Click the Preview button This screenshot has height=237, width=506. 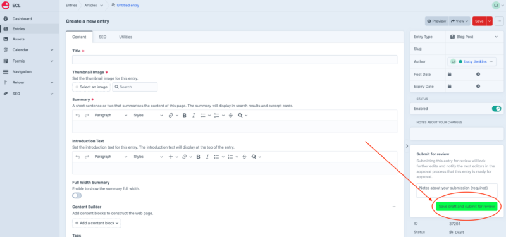tap(436, 21)
